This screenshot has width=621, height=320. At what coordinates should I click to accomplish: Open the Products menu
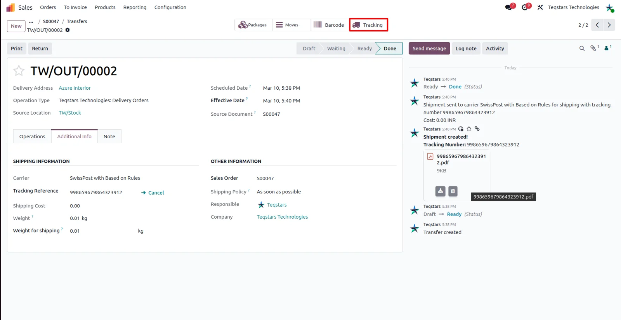pos(105,7)
